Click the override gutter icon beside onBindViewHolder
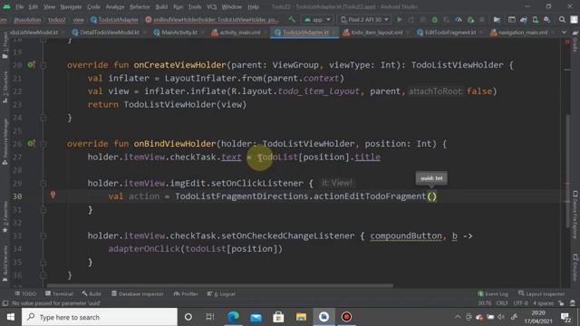The image size is (580, 326). pos(32,143)
